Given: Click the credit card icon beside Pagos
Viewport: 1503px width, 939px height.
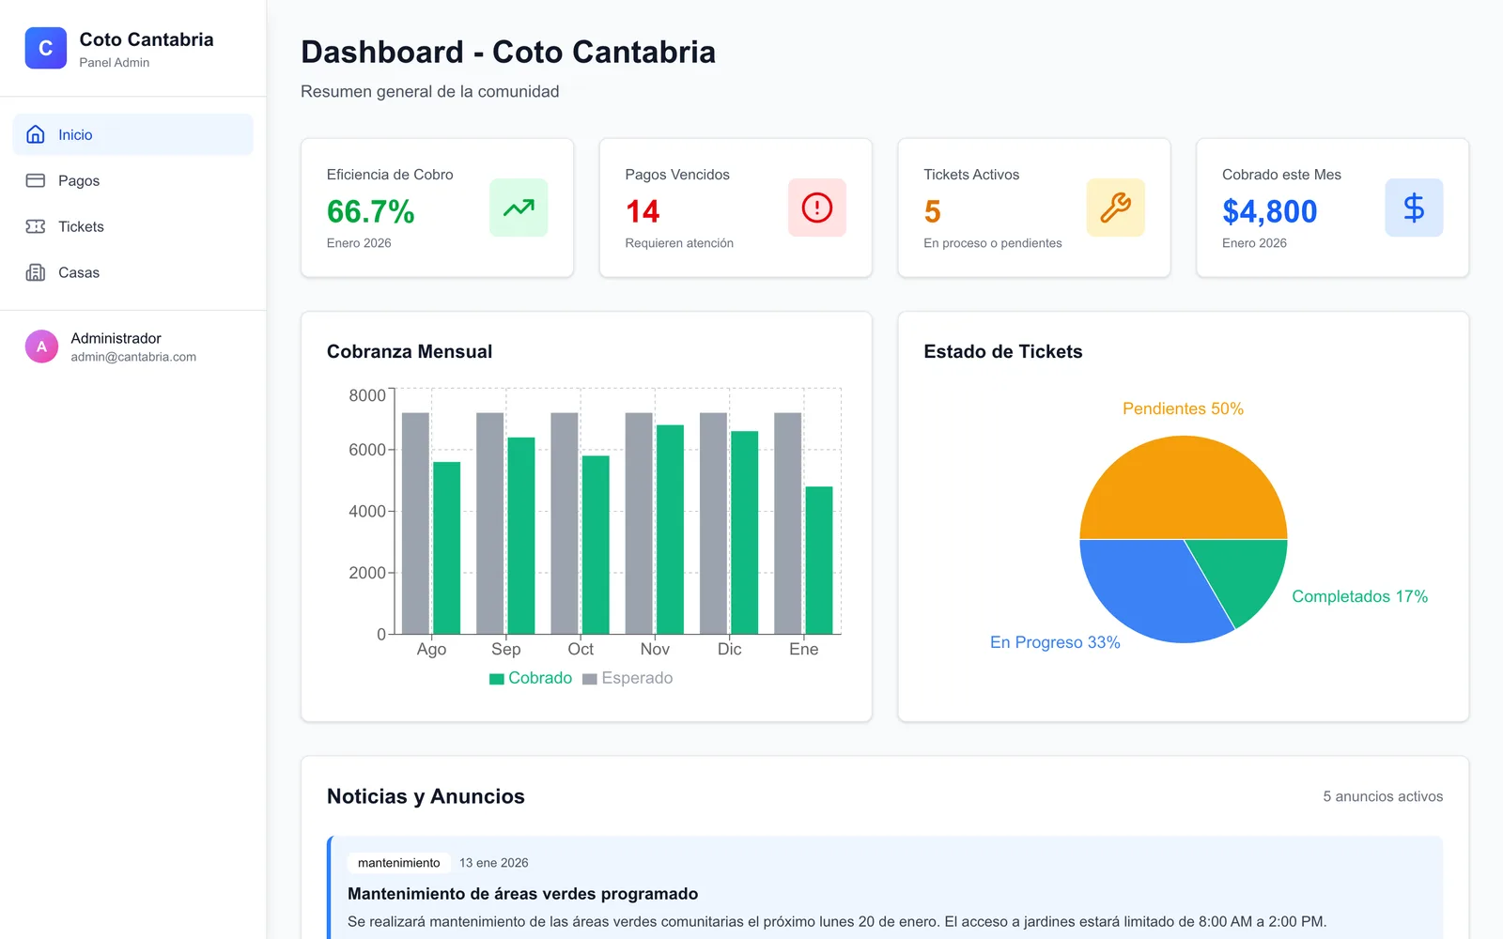Looking at the screenshot, I should point(36,180).
